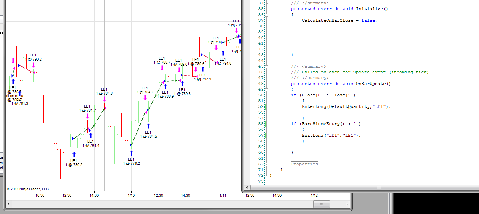Viewport: 479px width, 214px height.
Task: Click the '© 2011 NinjaTrader, LLC' copyright text
Action: 28,189
